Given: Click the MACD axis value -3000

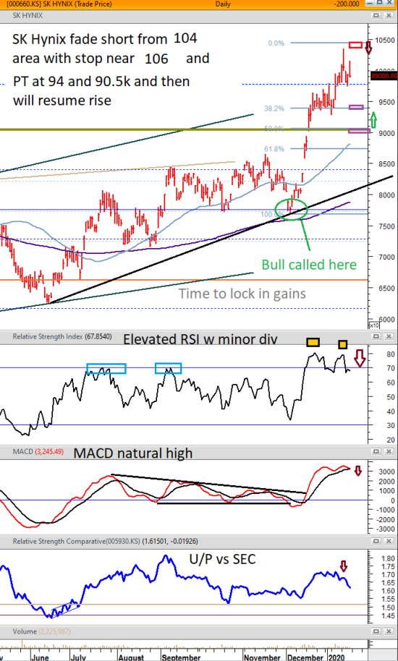Looking at the screenshot, I should (x=385, y=529).
